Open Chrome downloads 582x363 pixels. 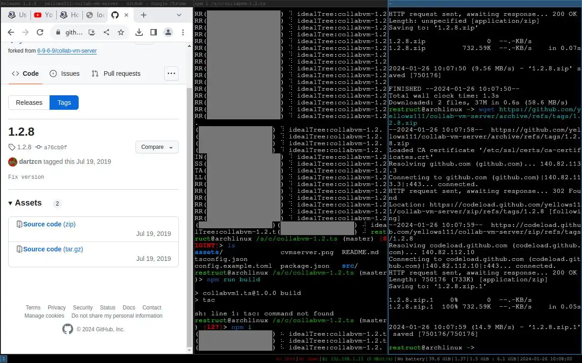coord(139,32)
